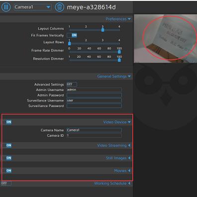Click the Layout Rows slider handle
Image resolution: width=197 pixels, height=197 pixels.
pyautogui.click(x=70, y=44)
